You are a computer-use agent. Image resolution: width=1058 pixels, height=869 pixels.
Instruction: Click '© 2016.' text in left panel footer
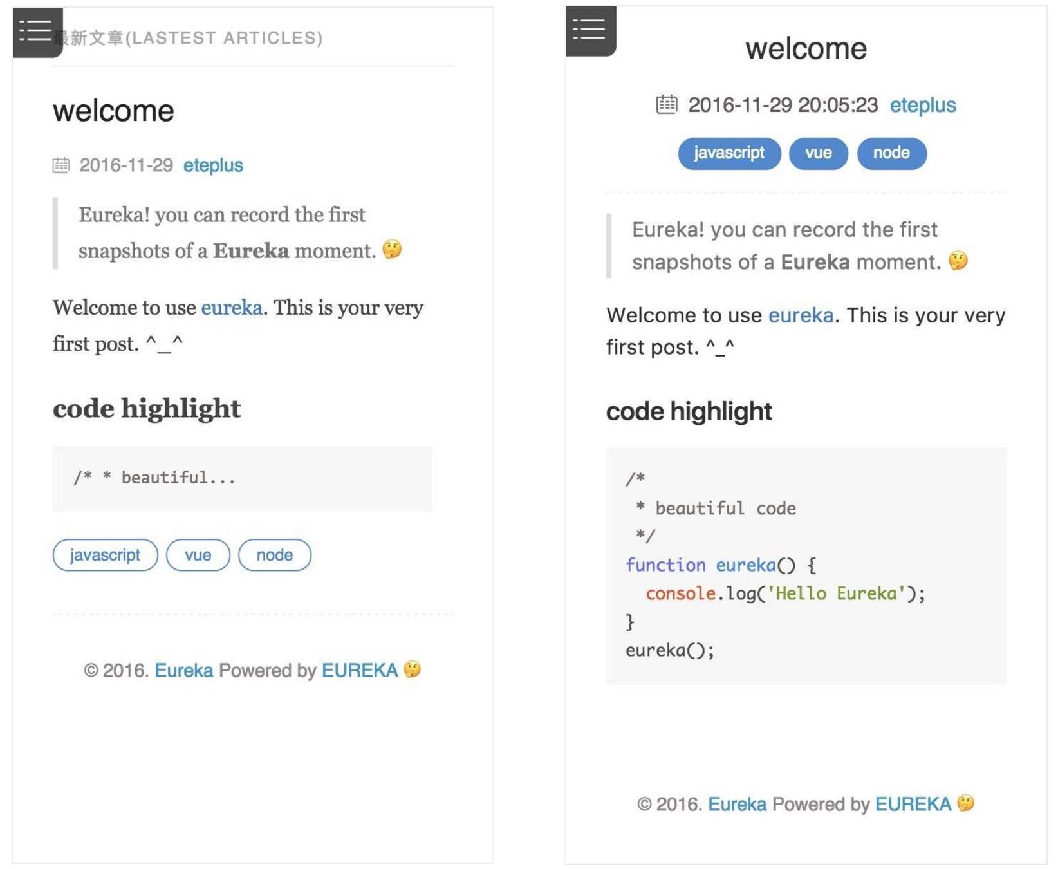pyautogui.click(x=116, y=671)
